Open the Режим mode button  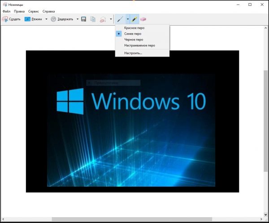click(34, 19)
